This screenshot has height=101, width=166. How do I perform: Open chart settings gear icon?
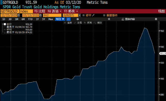156,19
